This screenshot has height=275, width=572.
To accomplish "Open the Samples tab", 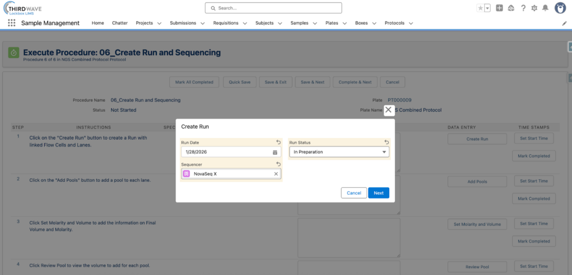I will tap(299, 23).
